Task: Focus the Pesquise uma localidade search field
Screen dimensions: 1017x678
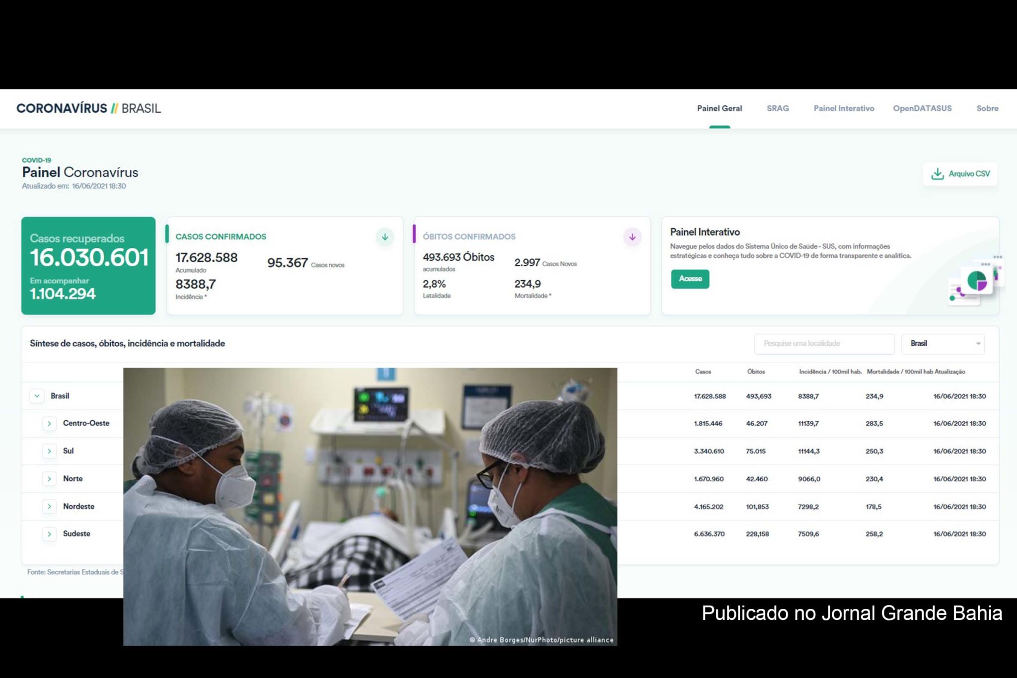Action: point(824,344)
